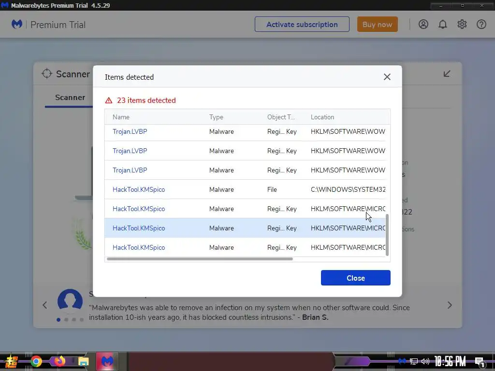The width and height of the screenshot is (495, 371).
Task: Open the notifications bell
Action: [443, 24]
